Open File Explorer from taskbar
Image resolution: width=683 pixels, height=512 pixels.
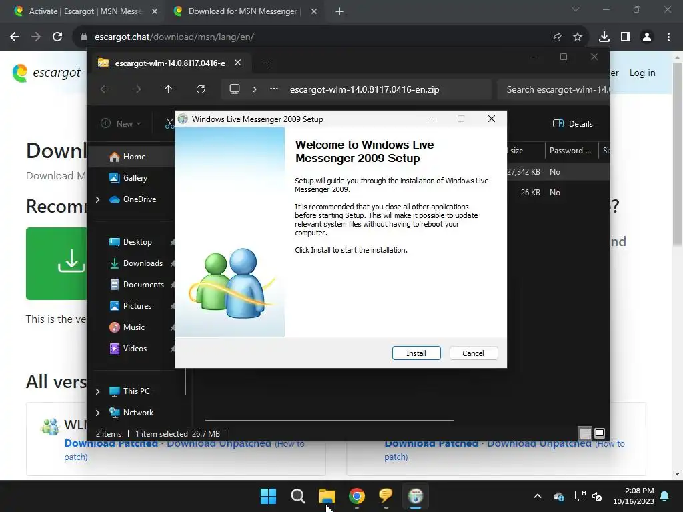click(x=327, y=496)
